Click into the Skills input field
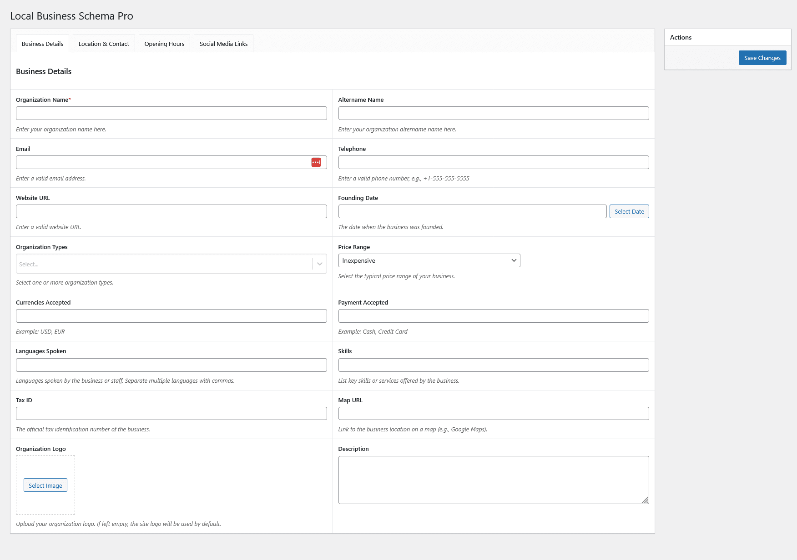Image resolution: width=797 pixels, height=560 pixels. pyautogui.click(x=494, y=365)
